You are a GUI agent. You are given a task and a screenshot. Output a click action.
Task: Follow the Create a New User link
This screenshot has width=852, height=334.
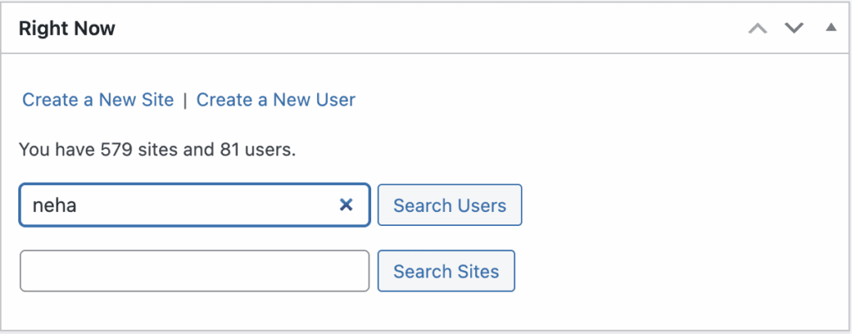coord(275,100)
